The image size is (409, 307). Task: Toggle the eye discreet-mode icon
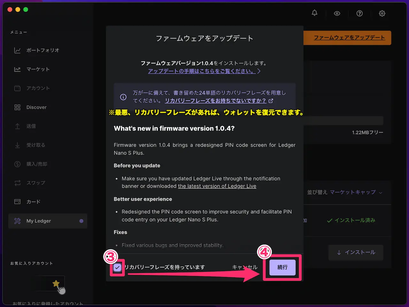pyautogui.click(x=337, y=13)
